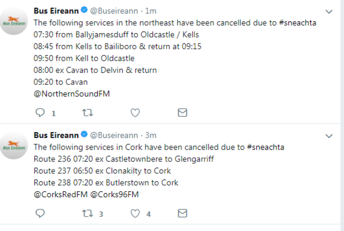This screenshot has height=231, width=344.
Task: Open Bus Eireann avatar on first tweet
Action: click(14, 21)
